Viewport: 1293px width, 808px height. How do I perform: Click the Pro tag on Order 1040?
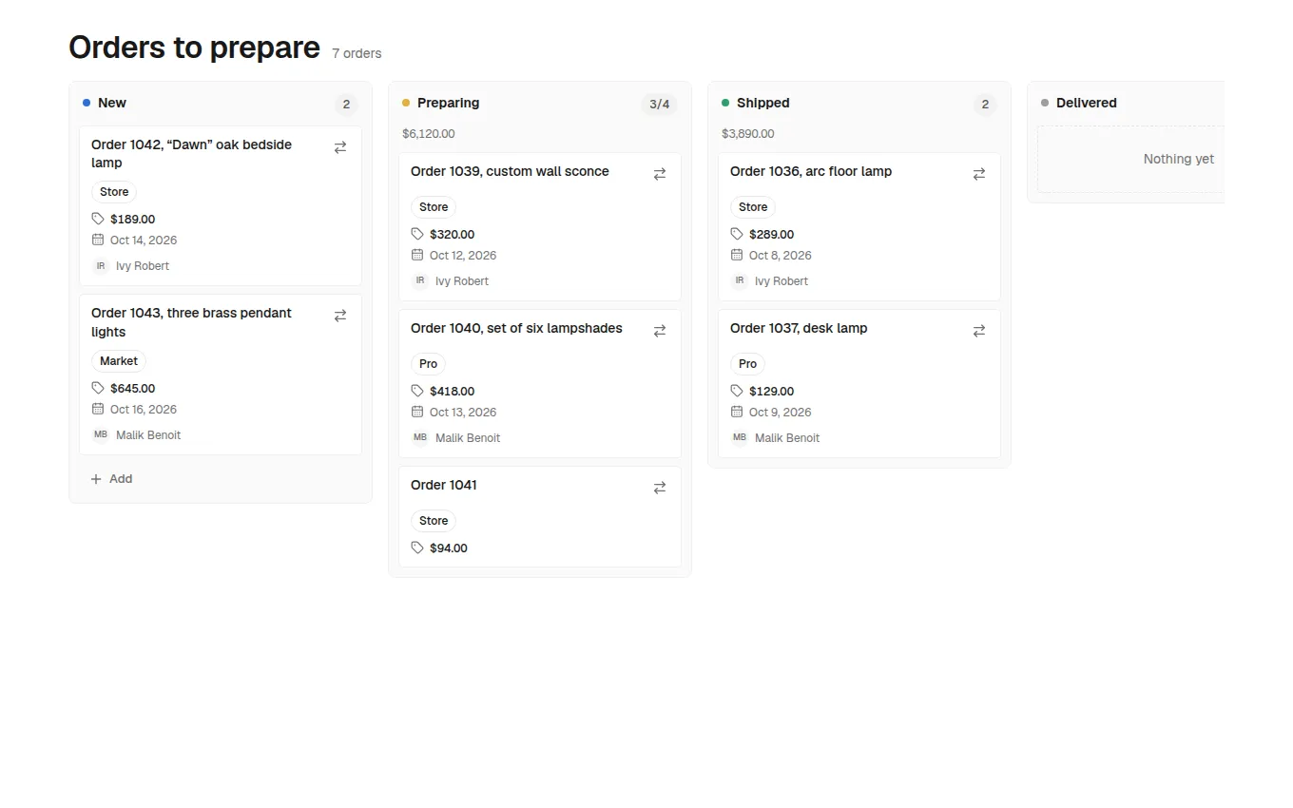coord(428,364)
